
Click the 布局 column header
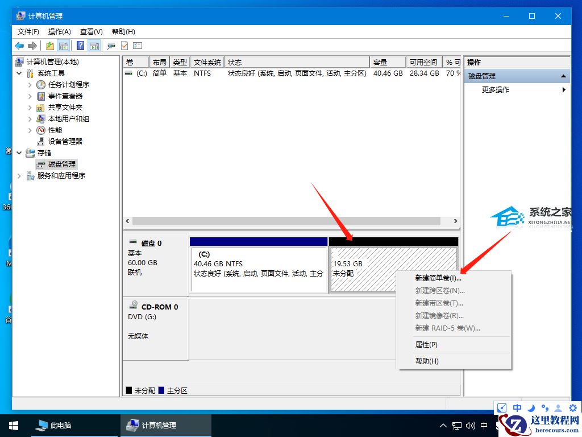[159, 62]
